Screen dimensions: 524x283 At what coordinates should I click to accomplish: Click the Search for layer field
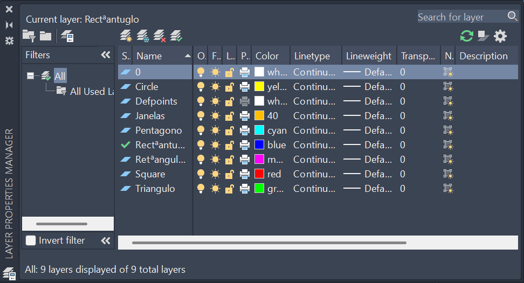461,17
